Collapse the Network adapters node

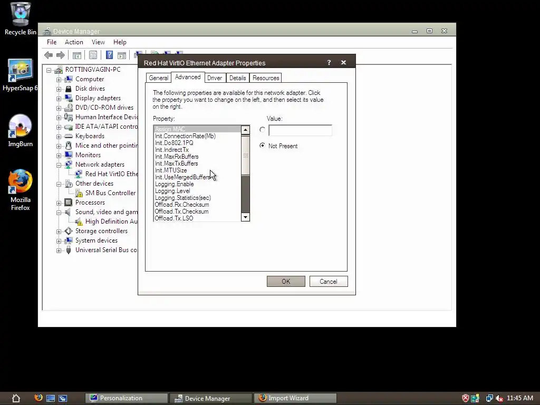pyautogui.click(x=59, y=165)
